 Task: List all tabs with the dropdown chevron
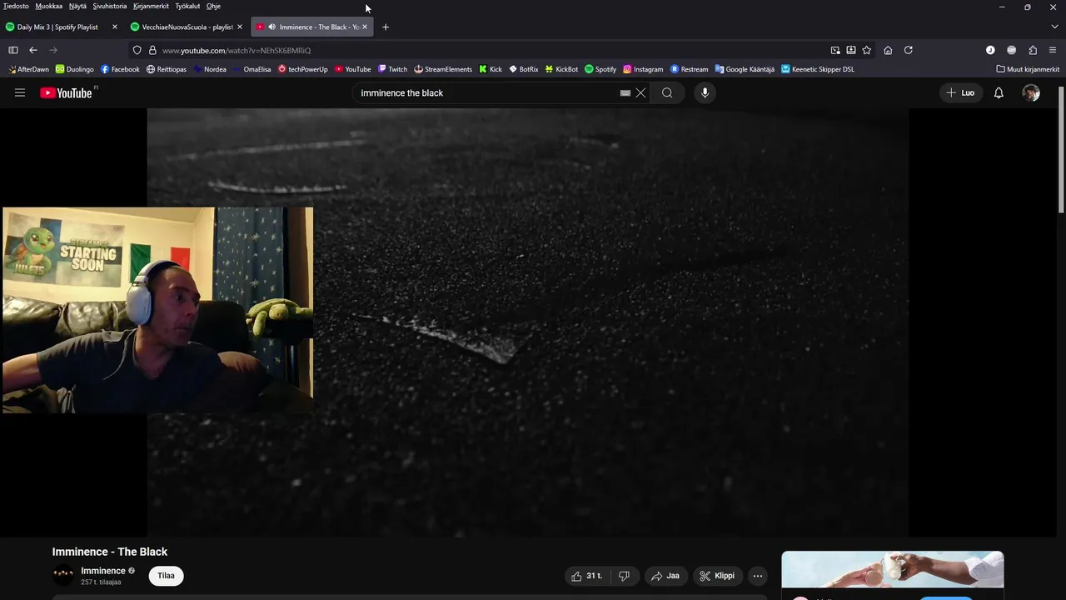tap(1054, 27)
